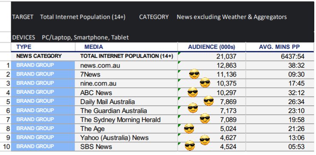The height and width of the screenshot is (155, 316).
Task: Click the News excluding Weather & Aggregators text
Action: [232, 17]
